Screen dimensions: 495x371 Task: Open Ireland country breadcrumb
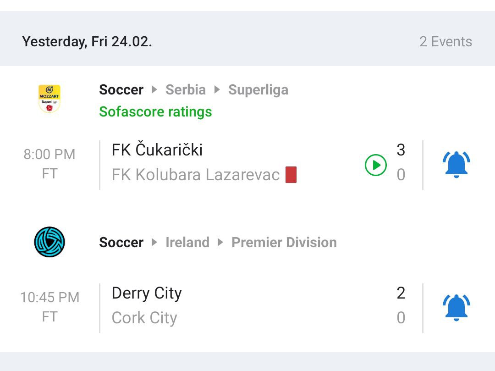pyautogui.click(x=187, y=243)
